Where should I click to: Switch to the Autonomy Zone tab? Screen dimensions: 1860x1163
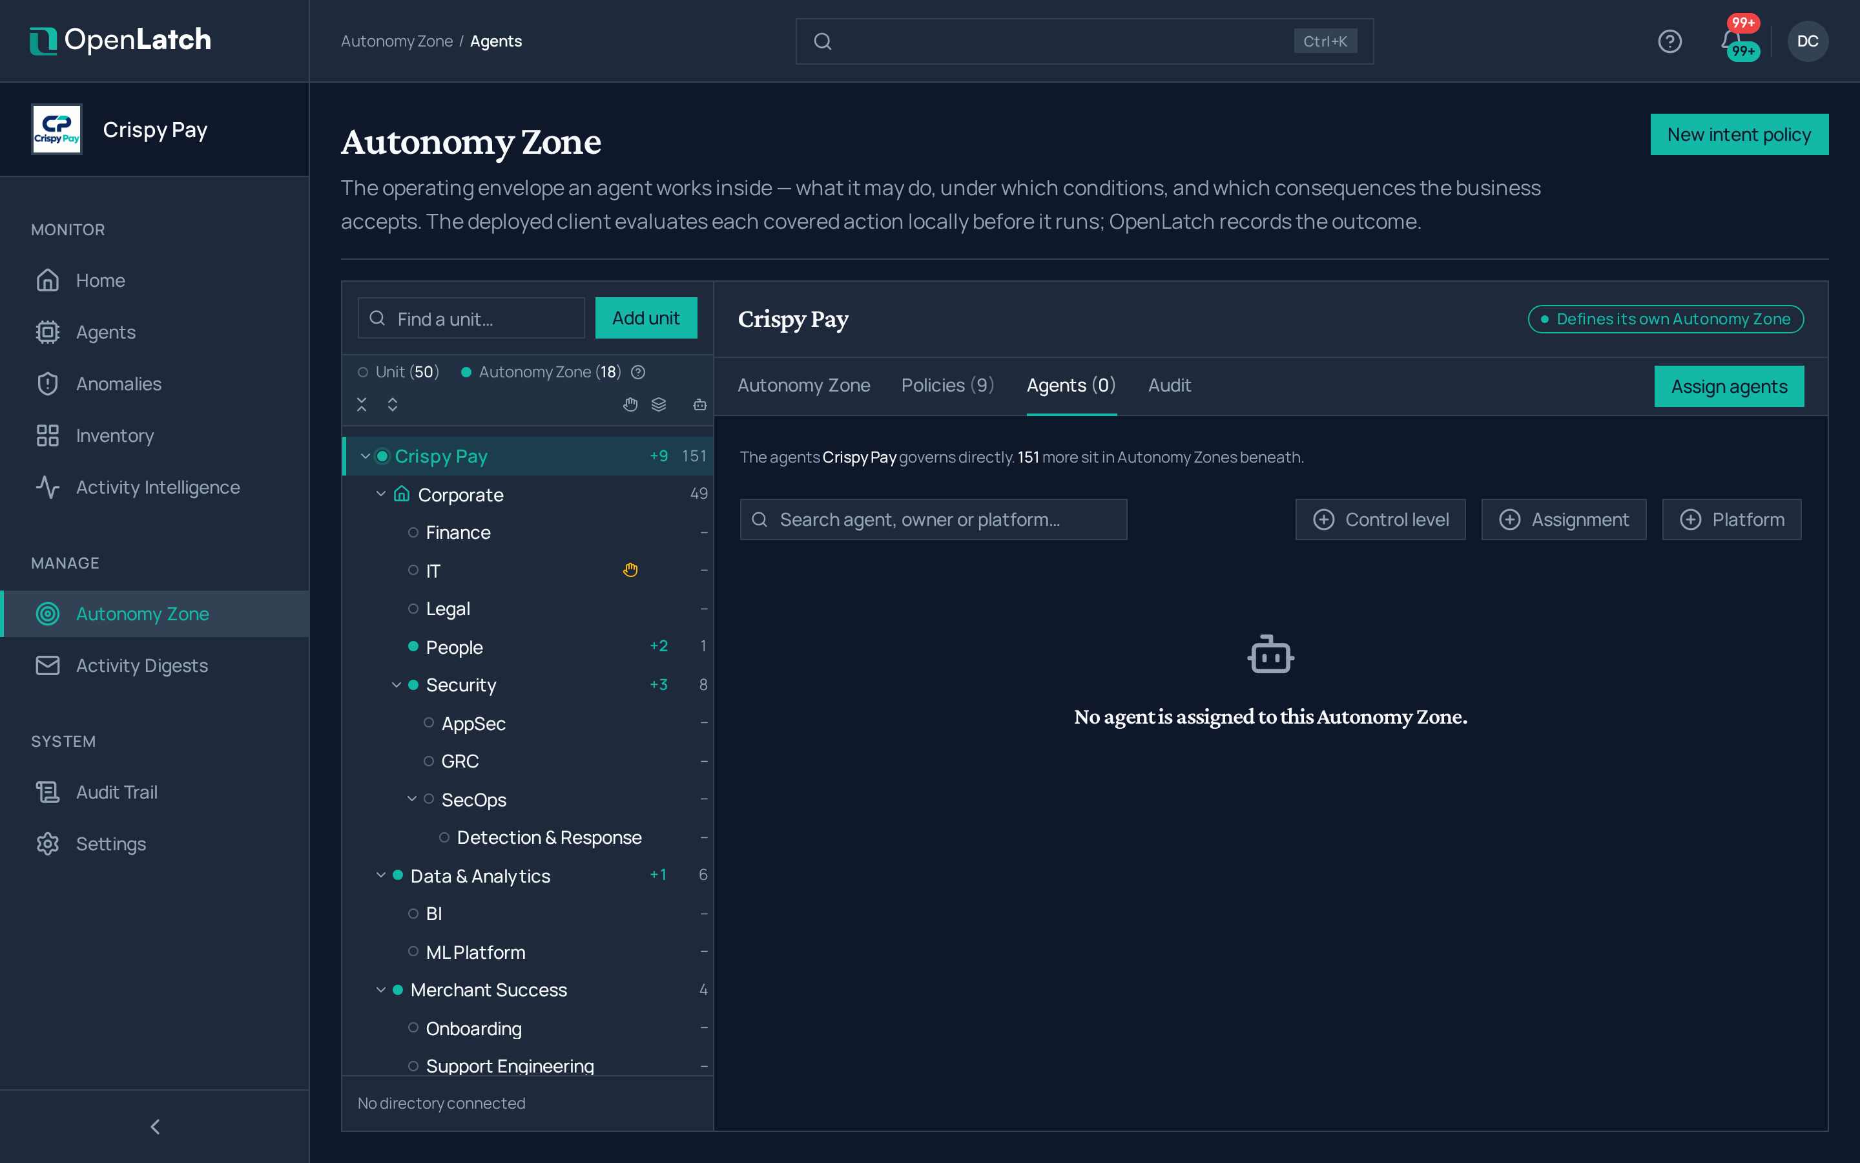coord(804,385)
